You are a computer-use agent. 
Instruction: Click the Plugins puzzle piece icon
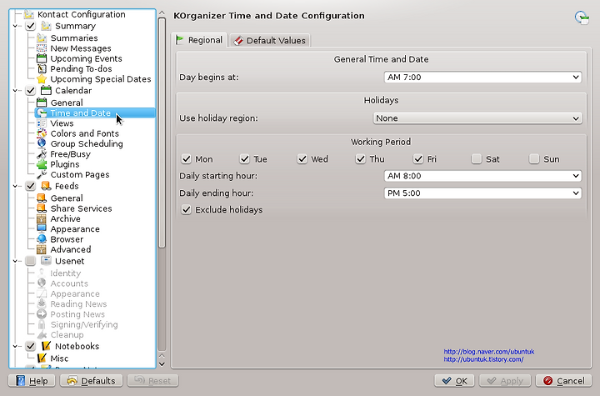point(42,164)
